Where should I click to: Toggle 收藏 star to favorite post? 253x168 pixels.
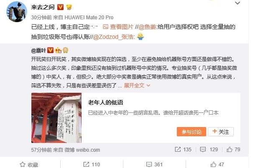(x=29, y=165)
